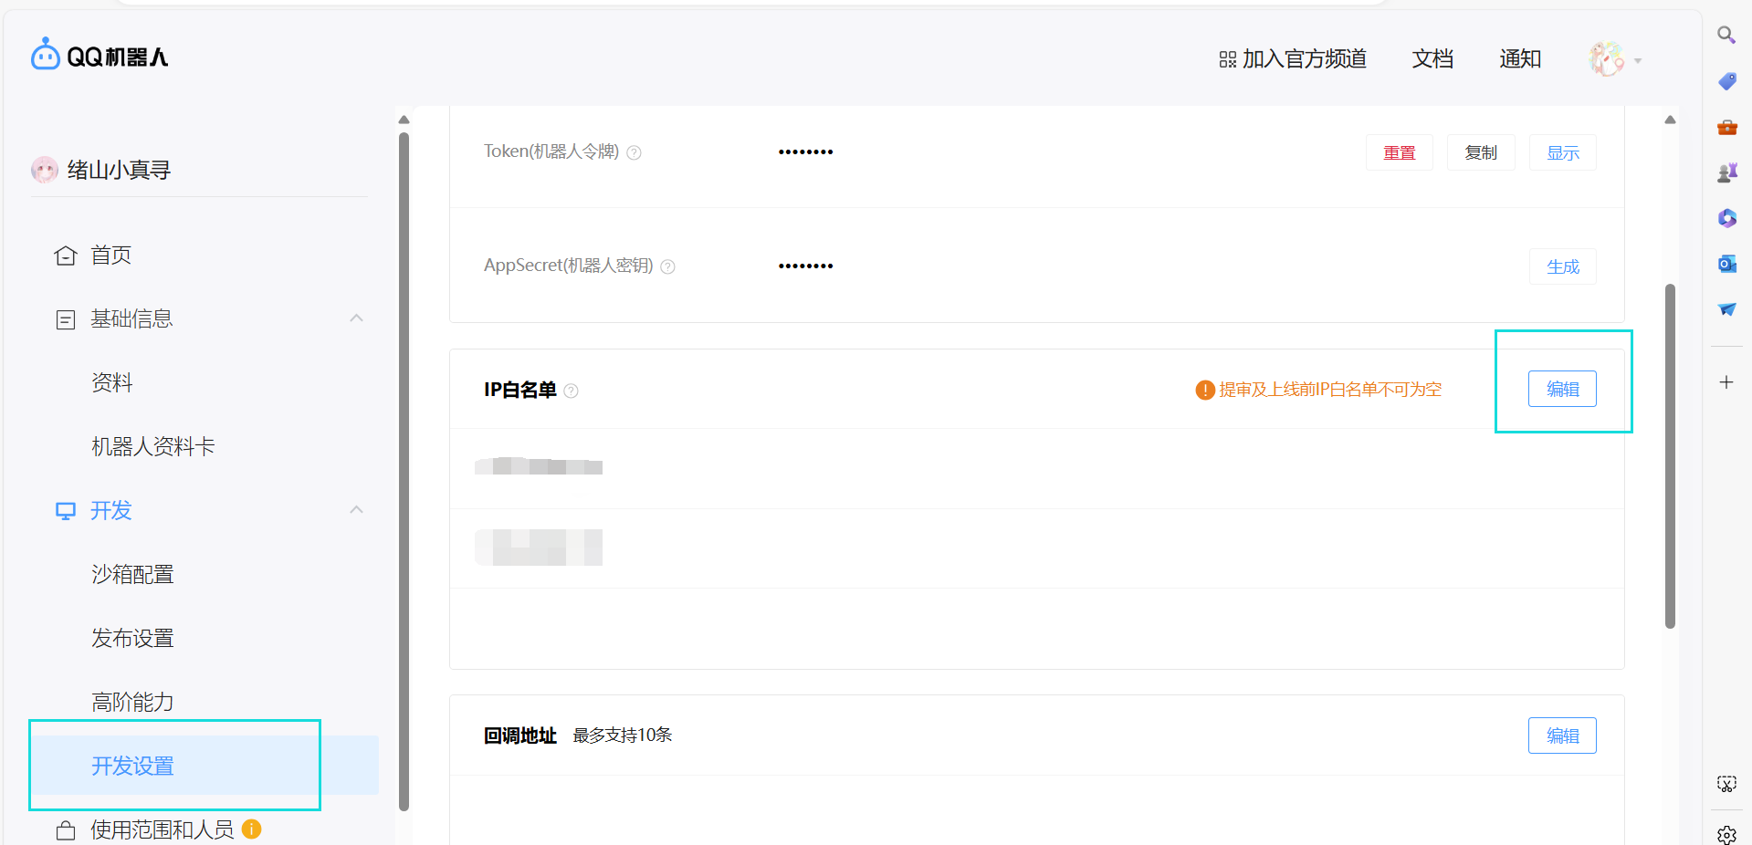The width and height of the screenshot is (1752, 845).
Task: Click the plus icon in browser sidebar
Action: (1726, 382)
